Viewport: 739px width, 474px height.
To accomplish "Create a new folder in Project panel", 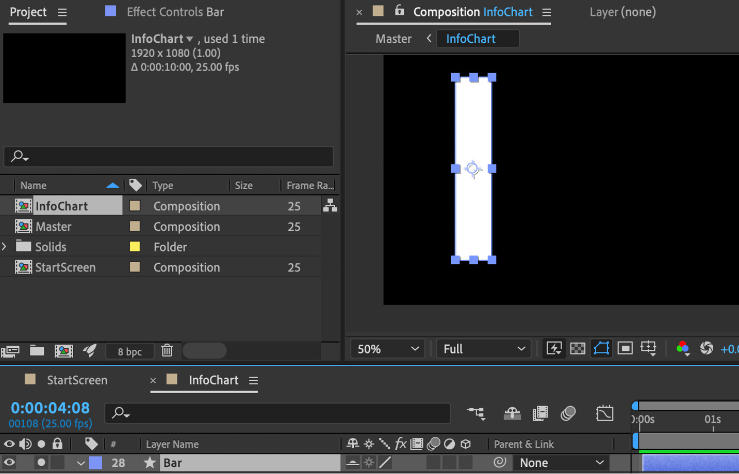I will pyautogui.click(x=37, y=351).
